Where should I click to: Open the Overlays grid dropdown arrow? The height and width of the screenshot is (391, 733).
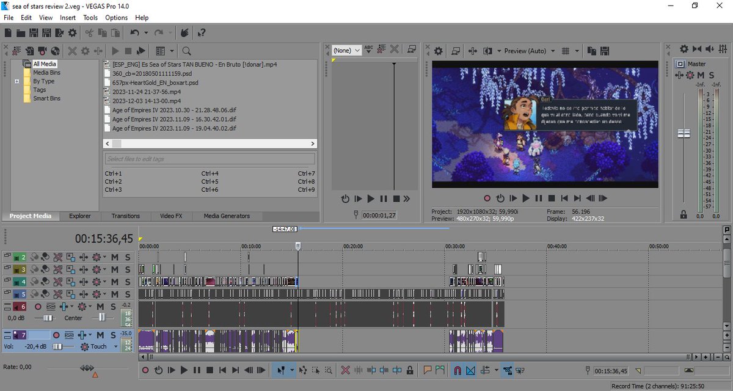(x=577, y=51)
